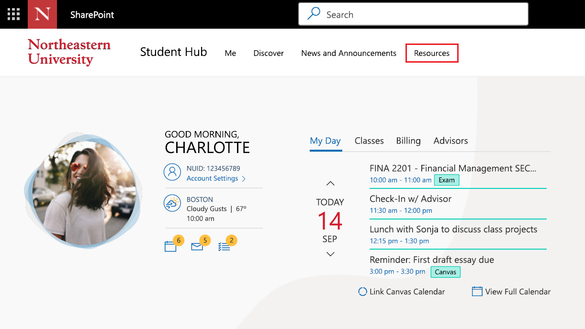Click the 3:00 pm - 3:30 pm time
The width and height of the screenshot is (585, 329).
pos(397,272)
